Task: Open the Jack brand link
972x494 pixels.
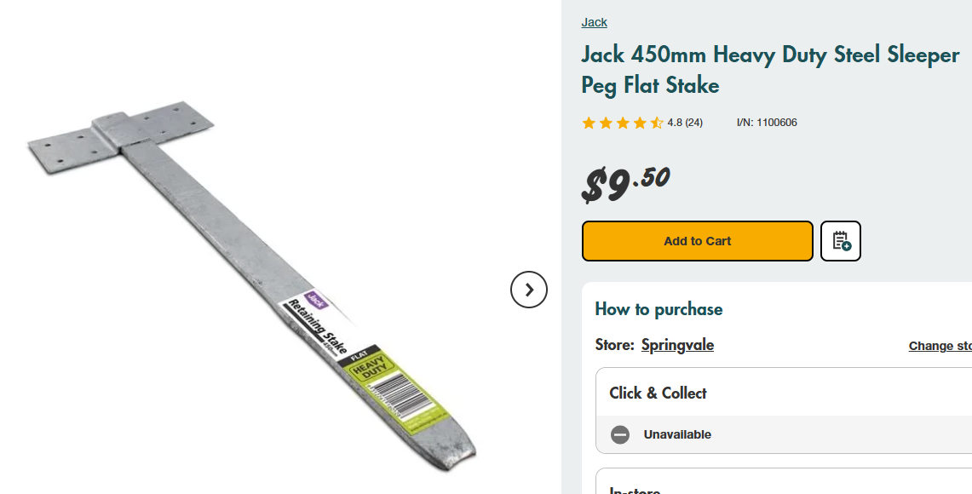Action: click(x=594, y=22)
